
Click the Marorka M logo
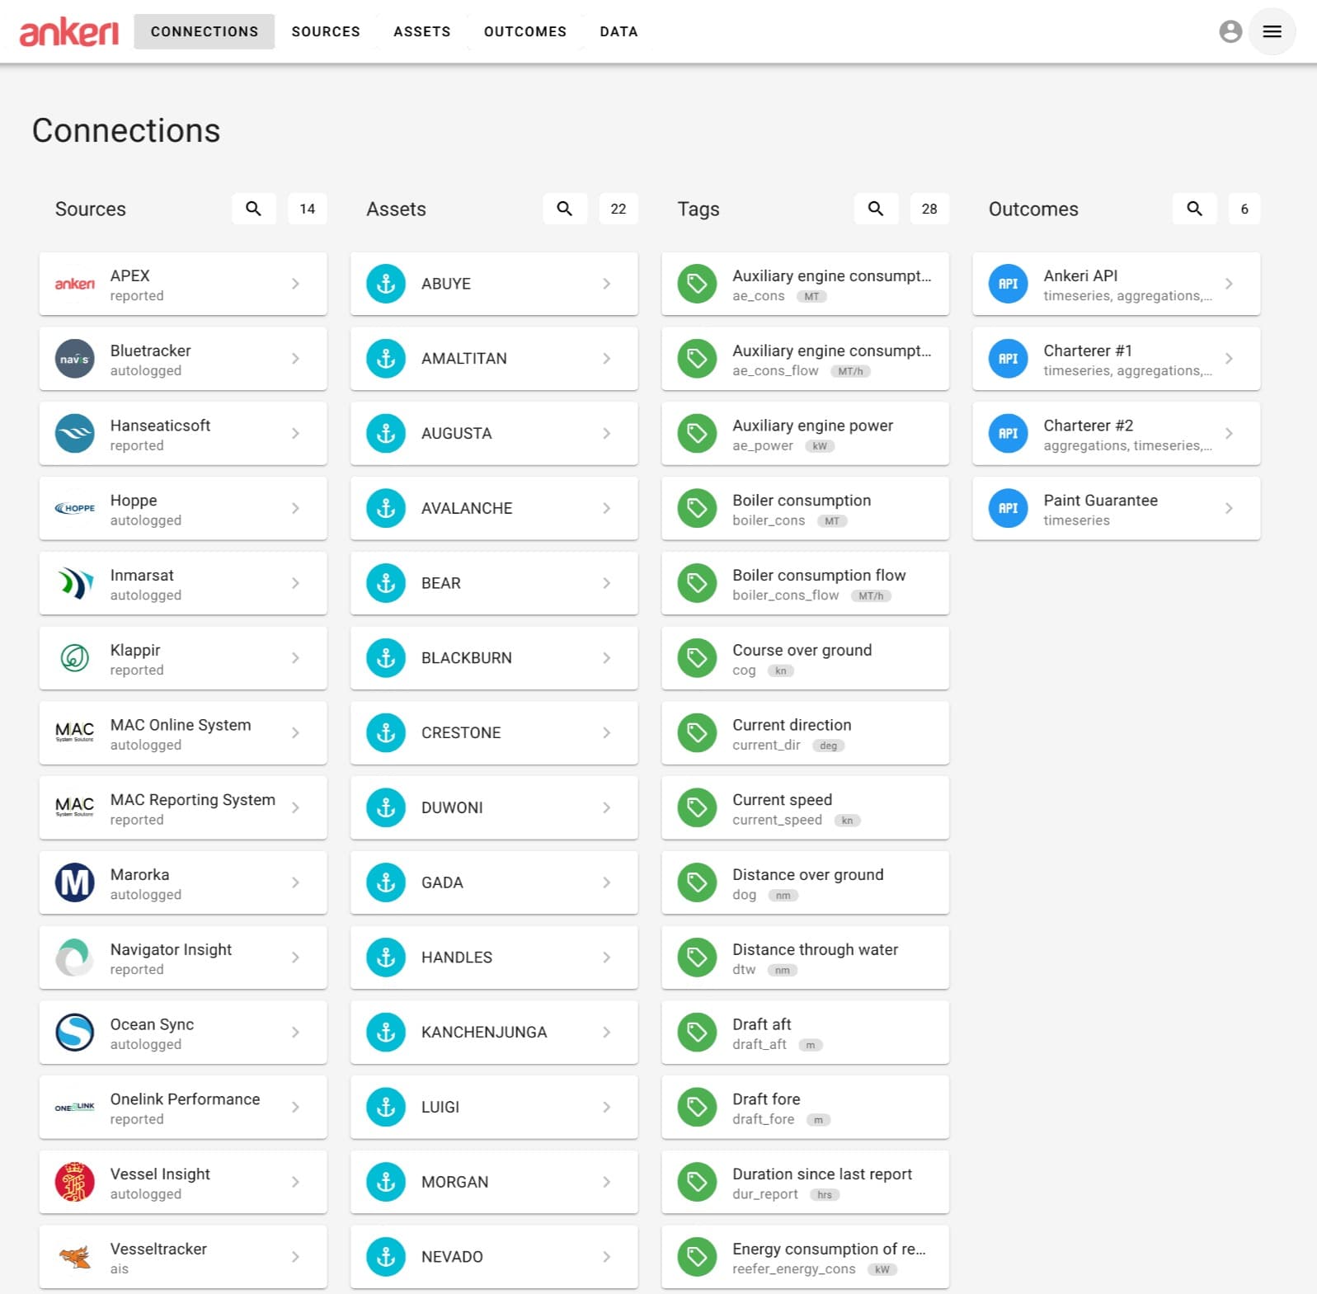(x=75, y=882)
